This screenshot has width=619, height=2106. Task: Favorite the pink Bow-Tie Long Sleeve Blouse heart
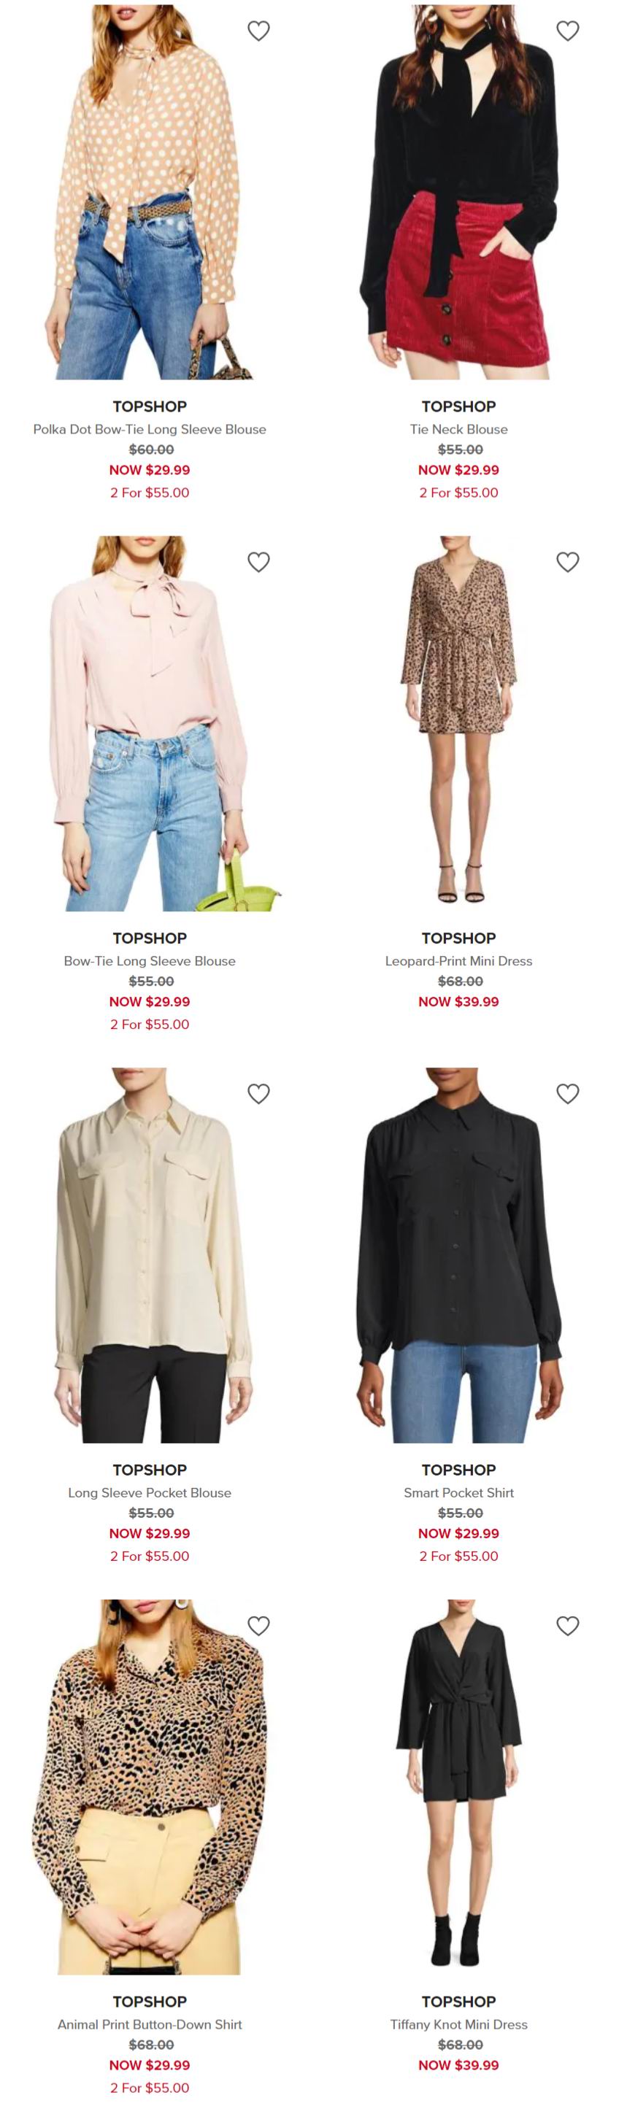[258, 562]
